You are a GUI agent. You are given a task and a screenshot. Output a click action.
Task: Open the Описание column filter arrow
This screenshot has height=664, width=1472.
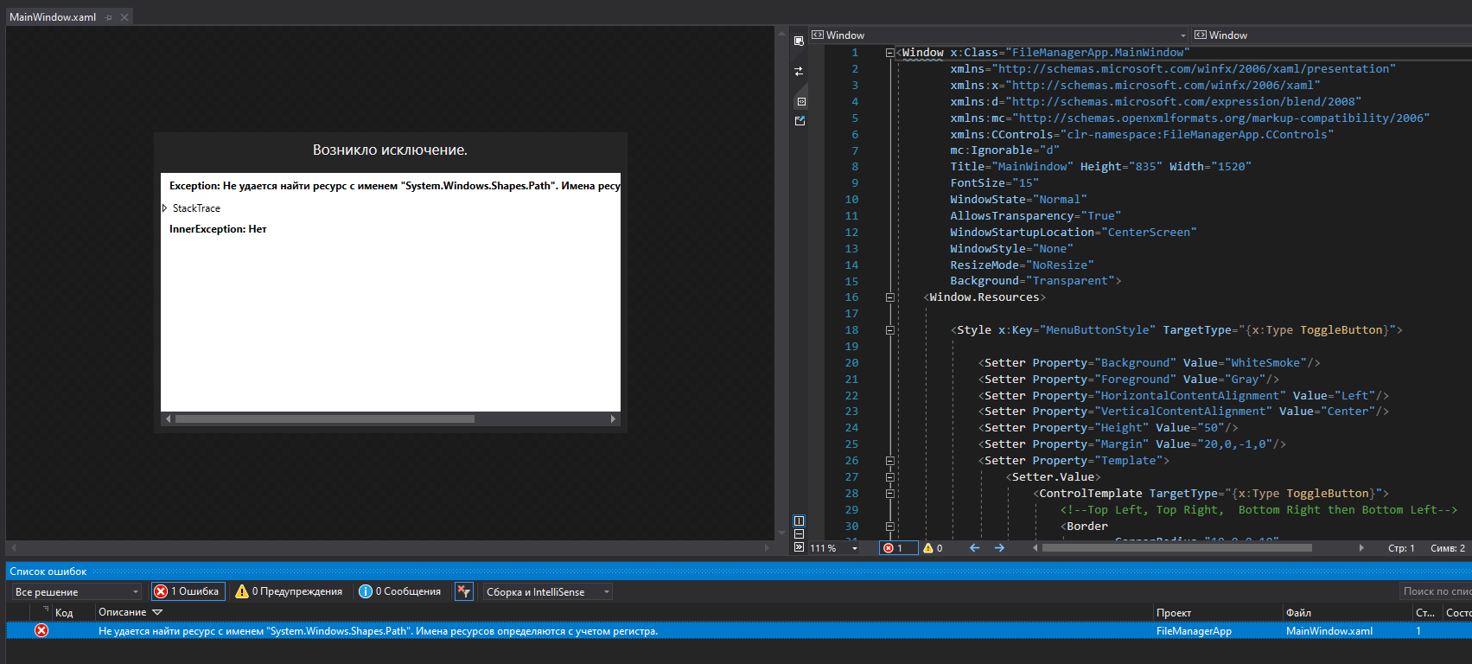157,612
